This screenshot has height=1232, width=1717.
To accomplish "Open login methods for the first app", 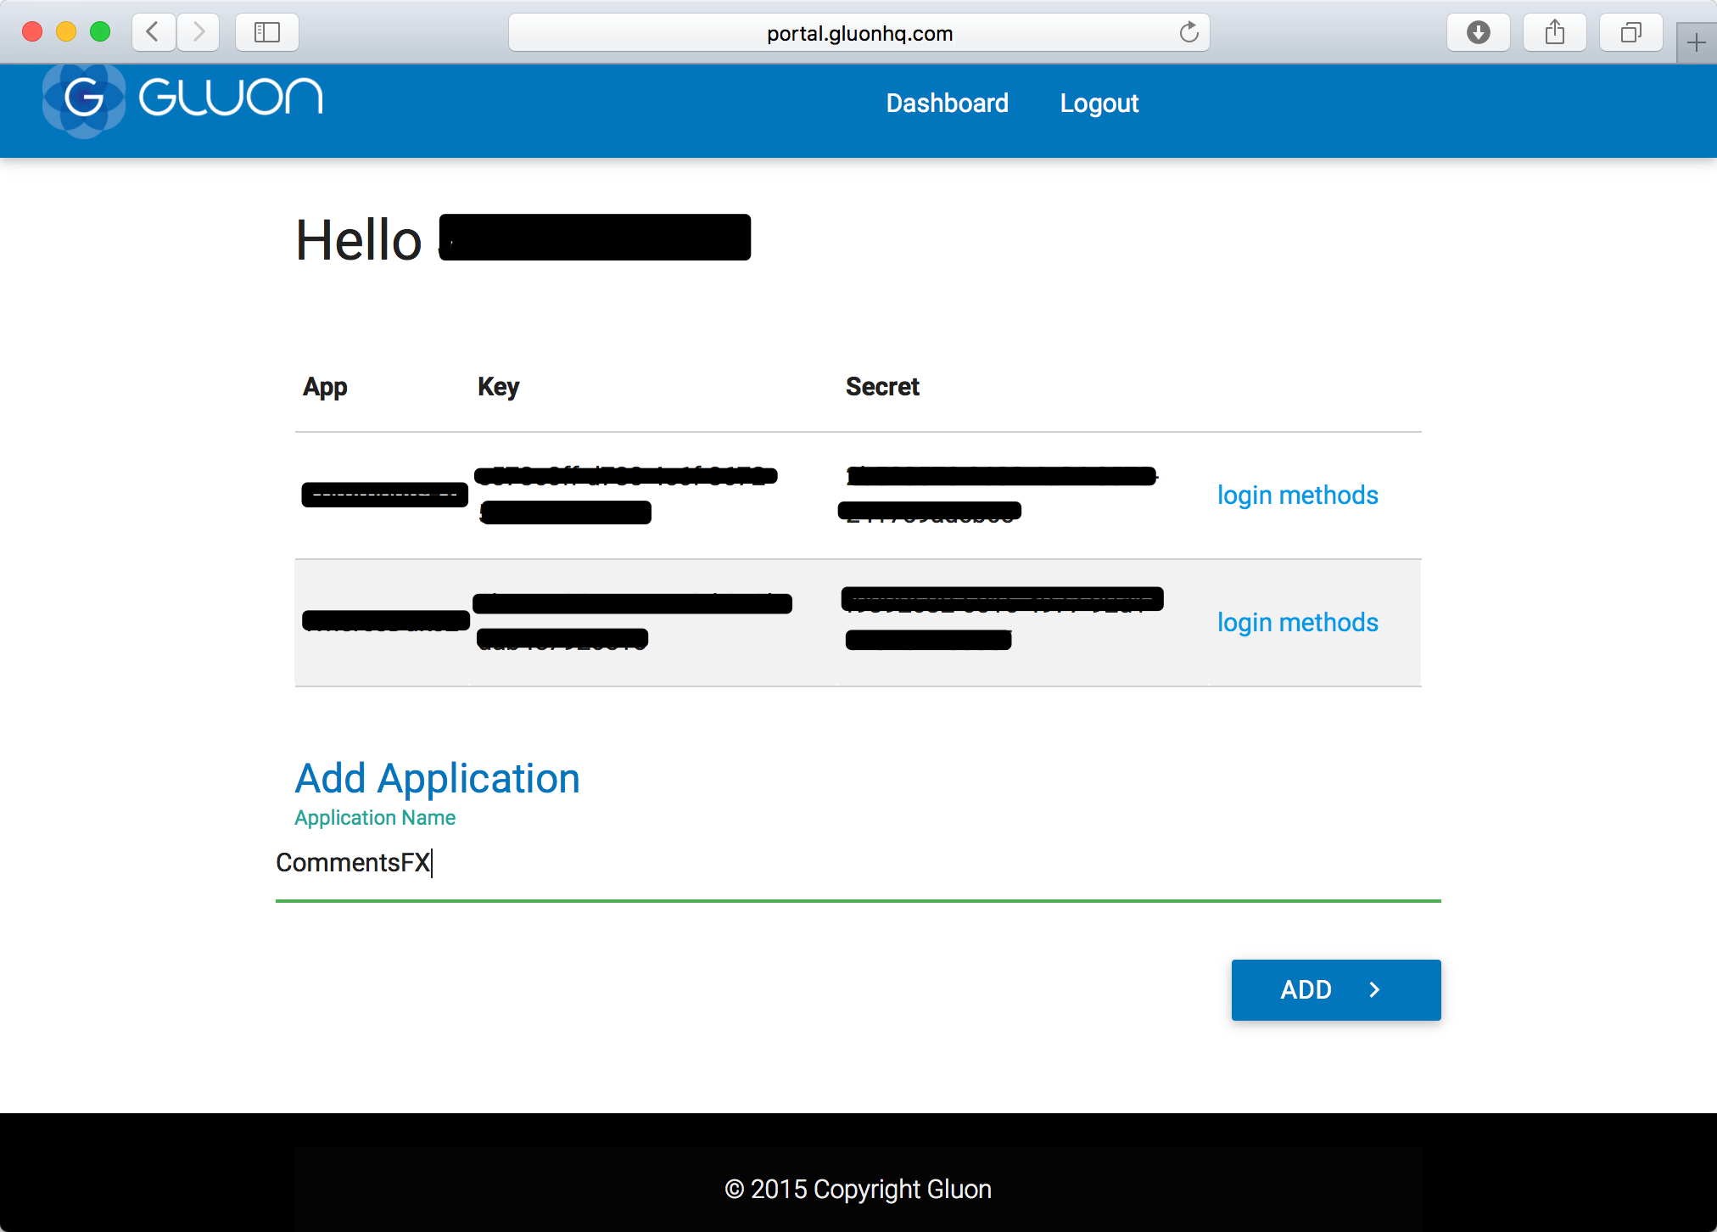I will click(1297, 495).
